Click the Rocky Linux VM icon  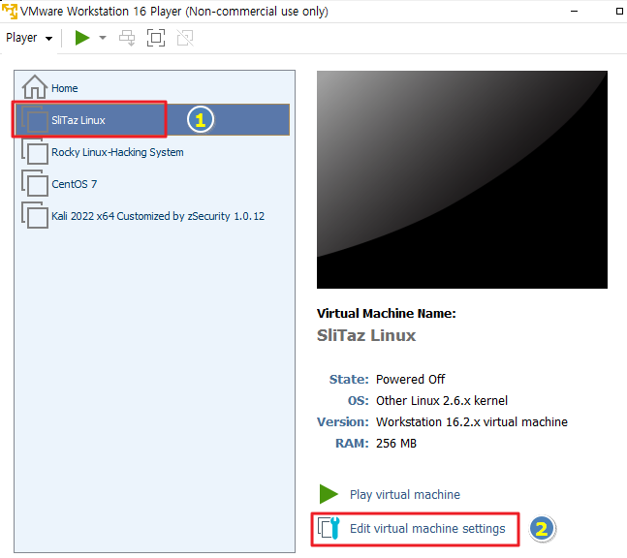coord(35,151)
